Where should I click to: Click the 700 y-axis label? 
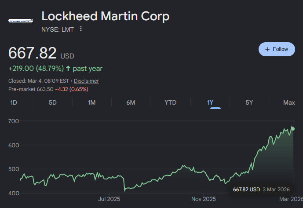click(14, 121)
